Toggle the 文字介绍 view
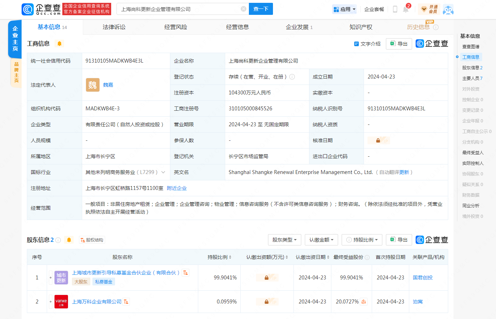 pos(367,44)
